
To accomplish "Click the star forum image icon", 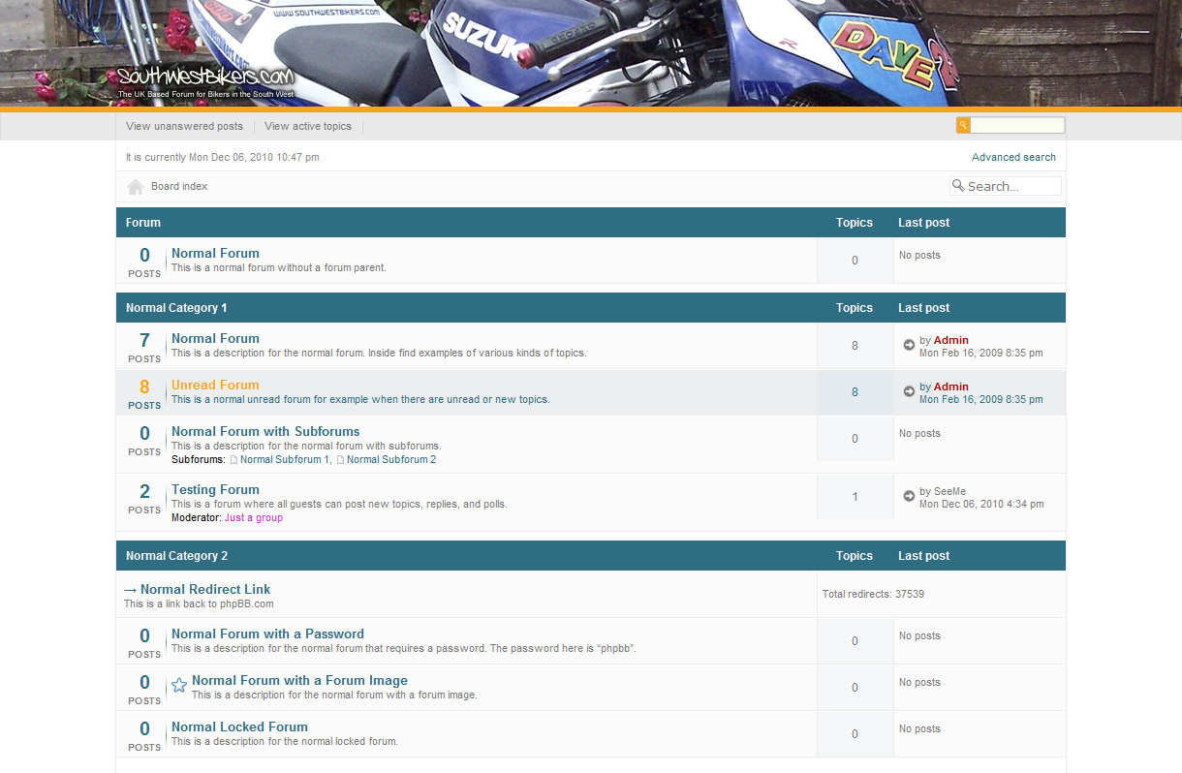I will tap(179, 686).
